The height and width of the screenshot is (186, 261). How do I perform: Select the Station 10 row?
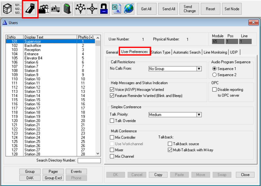click(51, 79)
